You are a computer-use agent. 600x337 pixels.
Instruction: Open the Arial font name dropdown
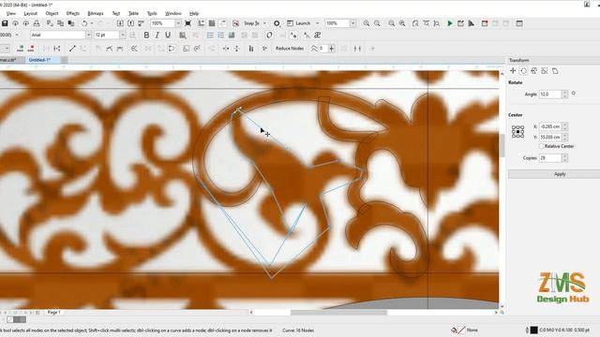click(x=88, y=35)
